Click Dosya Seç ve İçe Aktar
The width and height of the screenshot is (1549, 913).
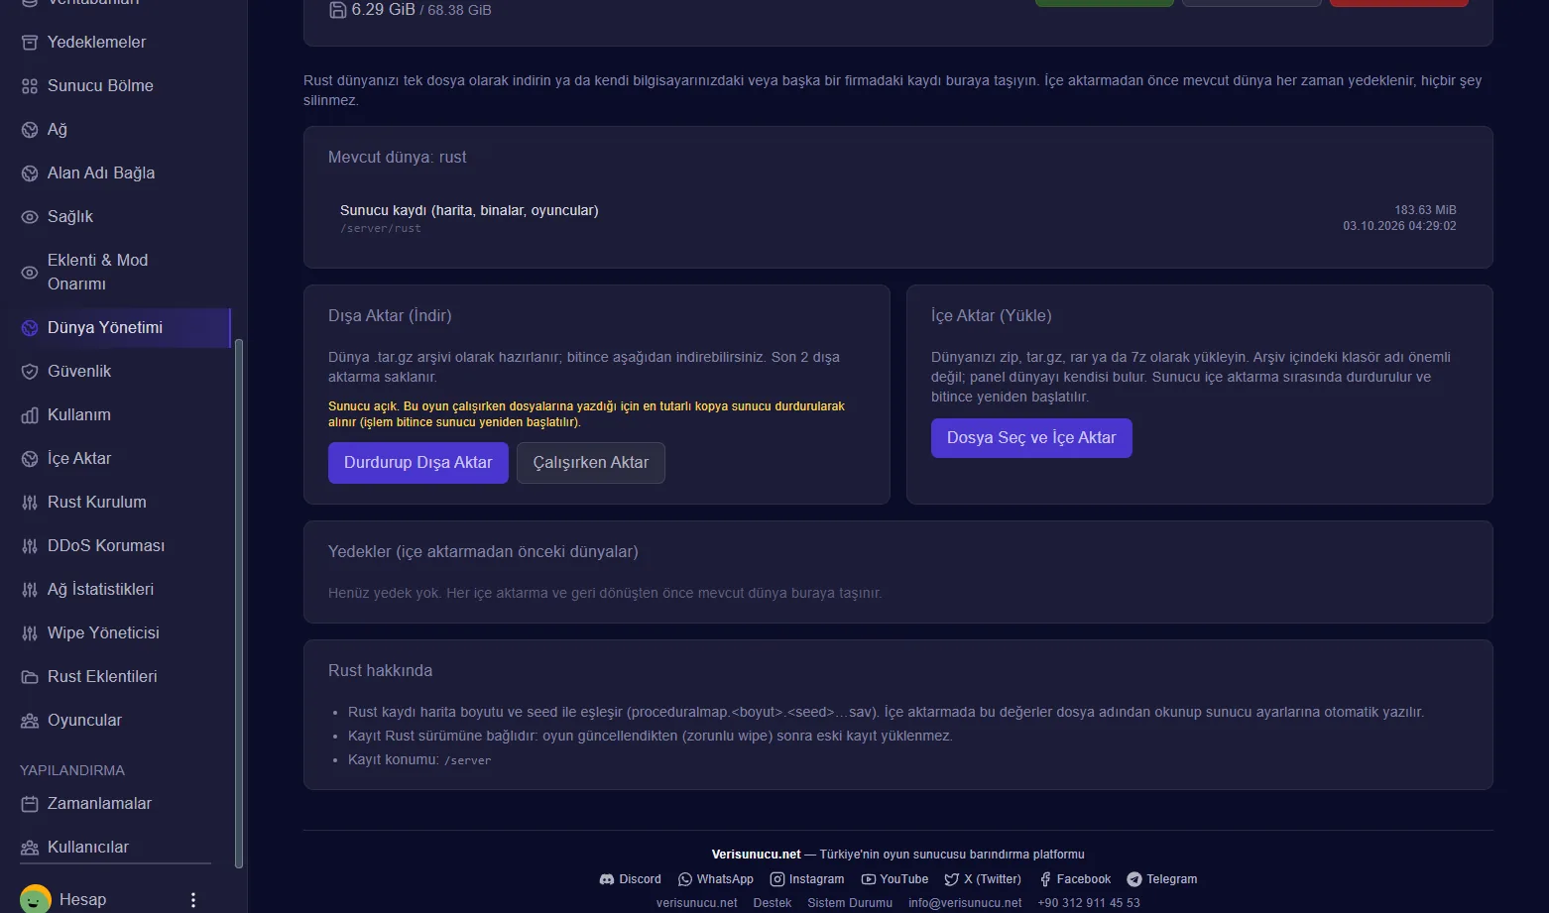[x=1031, y=438]
